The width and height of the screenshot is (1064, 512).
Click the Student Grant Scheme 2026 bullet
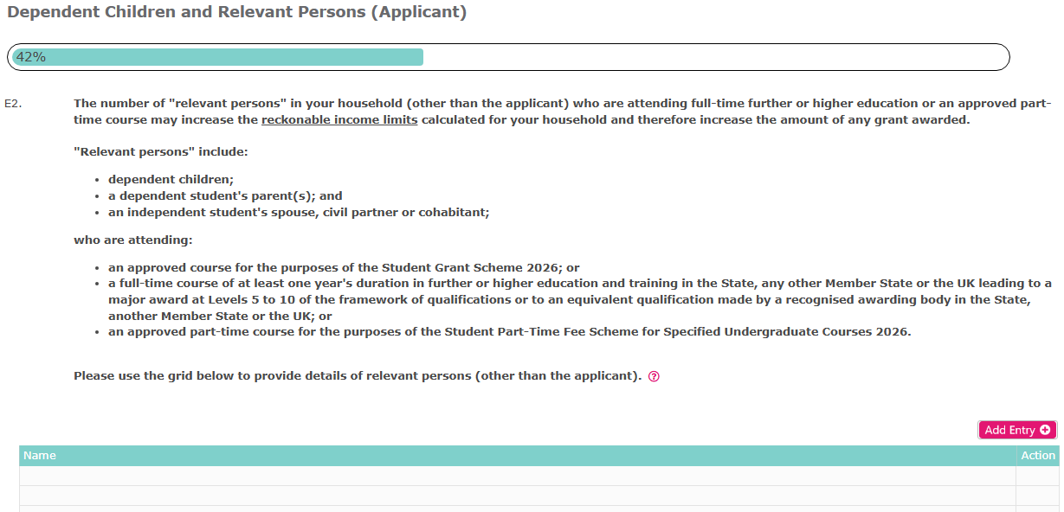pyautogui.click(x=344, y=267)
